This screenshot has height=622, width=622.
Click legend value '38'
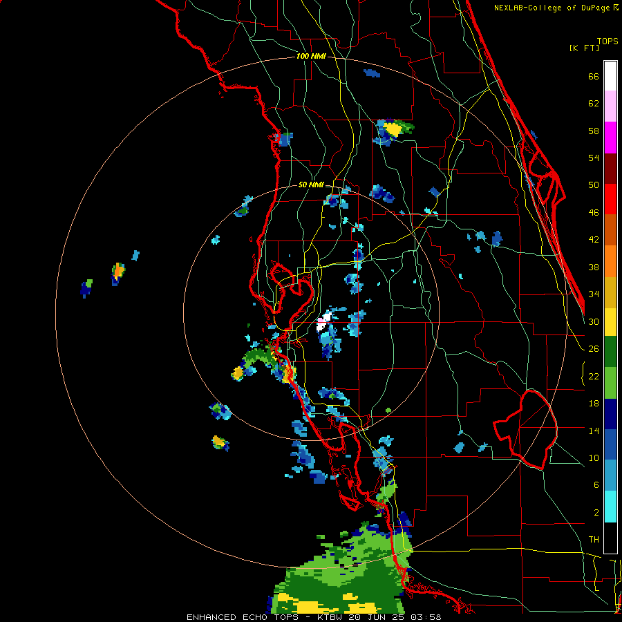point(594,267)
